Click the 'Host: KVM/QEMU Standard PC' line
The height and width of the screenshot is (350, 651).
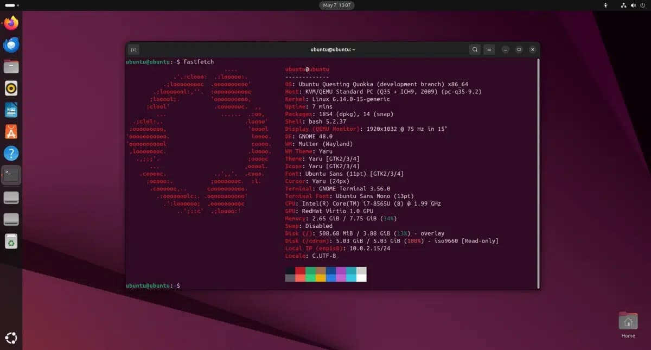383,92
